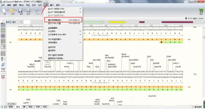The height and width of the screenshot is (109, 205).
Task: Toggle the CCA selected-codon sidebar button
Action: pos(3,77)
